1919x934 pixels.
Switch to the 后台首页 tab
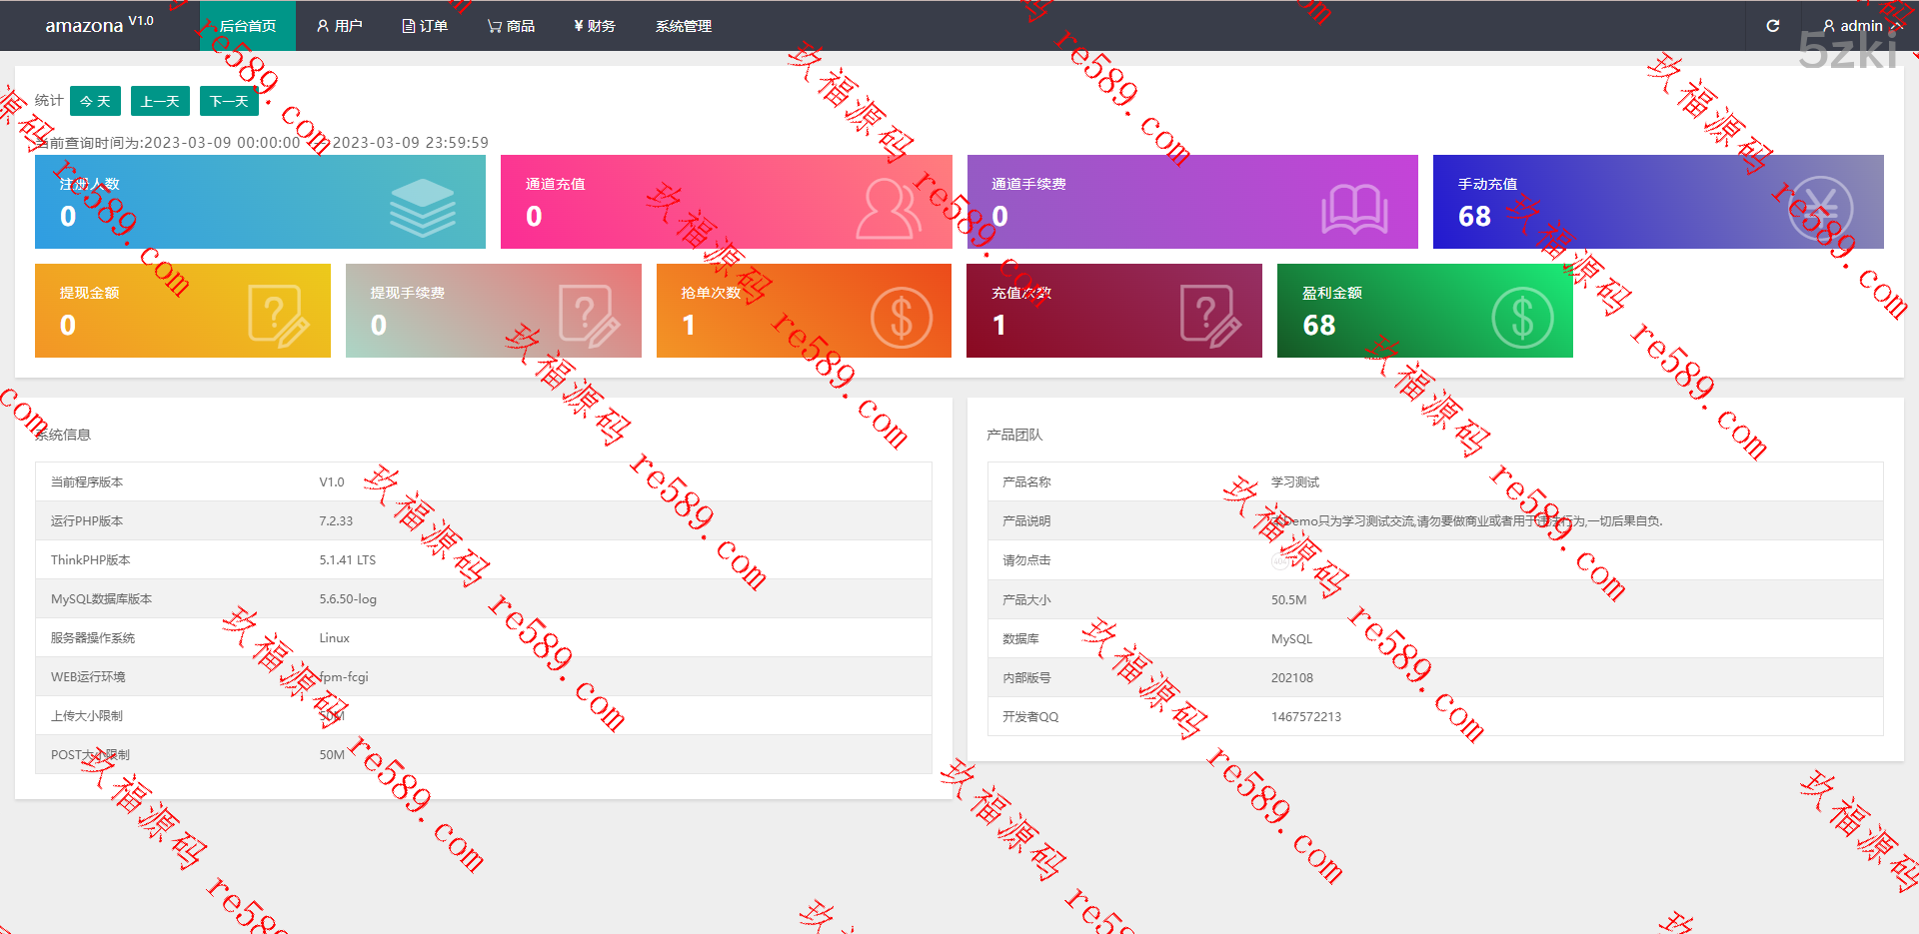pyautogui.click(x=247, y=26)
